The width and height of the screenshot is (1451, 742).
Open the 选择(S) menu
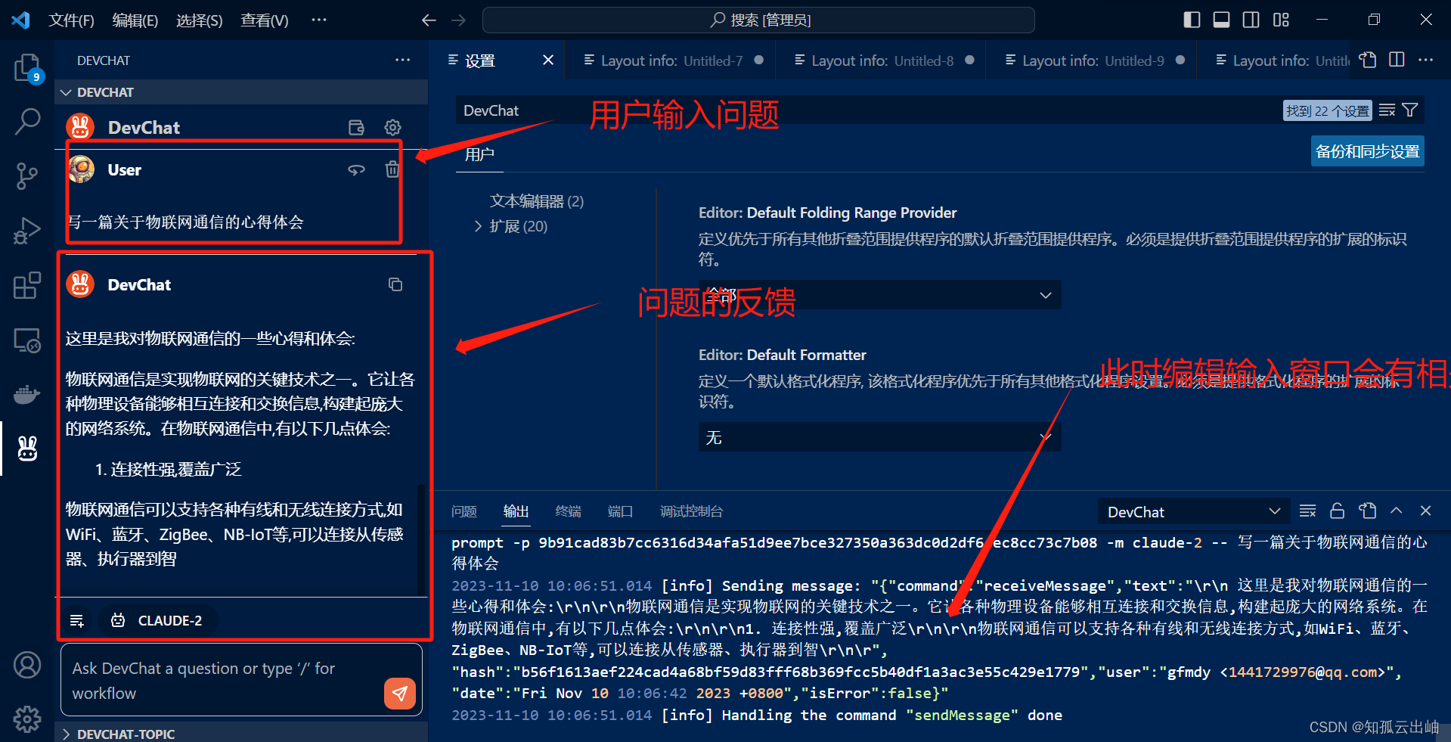tap(199, 20)
